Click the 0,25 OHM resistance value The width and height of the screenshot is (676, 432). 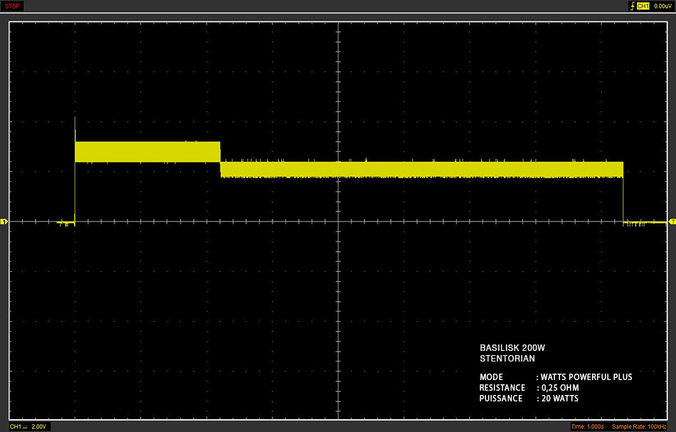pos(560,388)
